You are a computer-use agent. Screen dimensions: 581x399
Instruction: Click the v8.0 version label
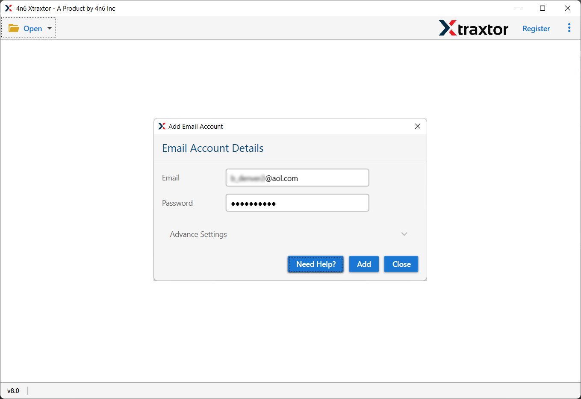coord(14,390)
